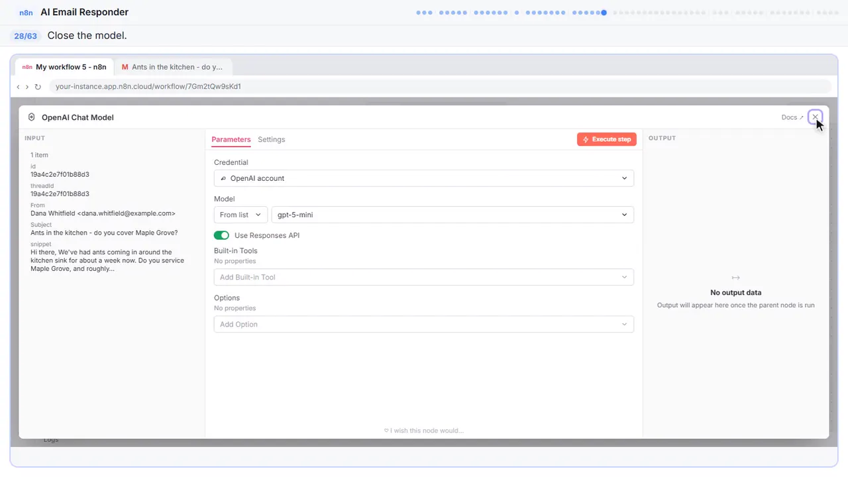Open the gpt-5-mini model dropdown

(x=452, y=215)
